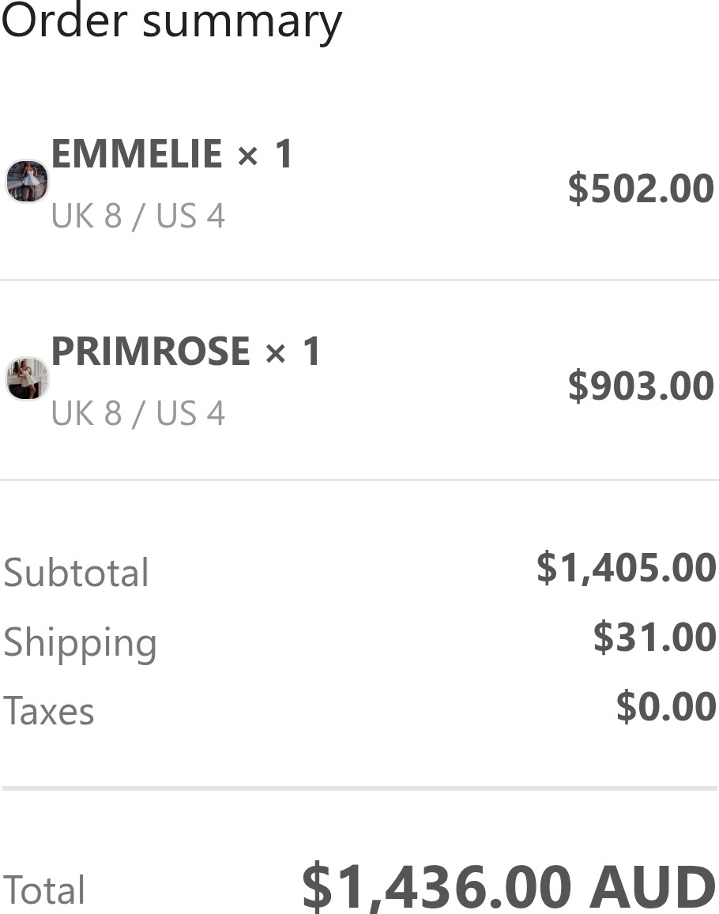Click the Order summary heading
Screen dimensions: 719x914
171,21
